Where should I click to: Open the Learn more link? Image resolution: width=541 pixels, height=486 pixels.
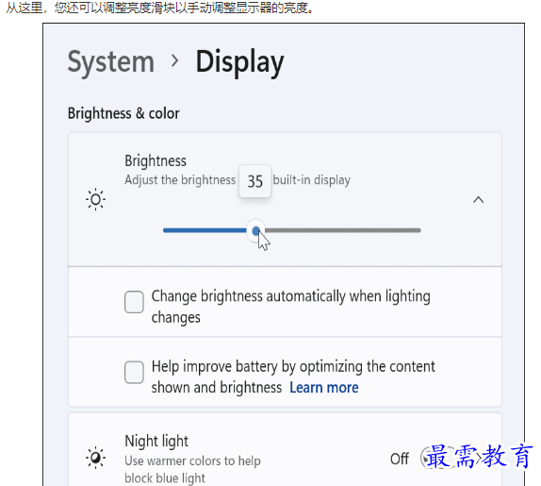coord(324,388)
